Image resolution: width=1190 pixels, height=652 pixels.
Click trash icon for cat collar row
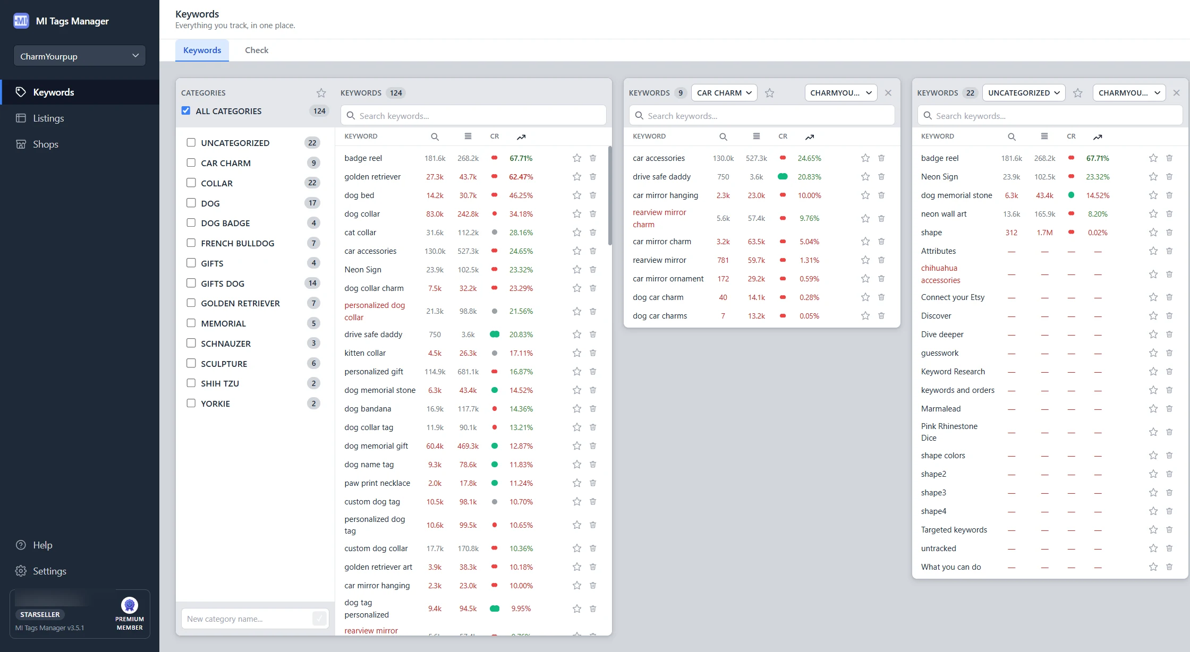[x=593, y=233]
